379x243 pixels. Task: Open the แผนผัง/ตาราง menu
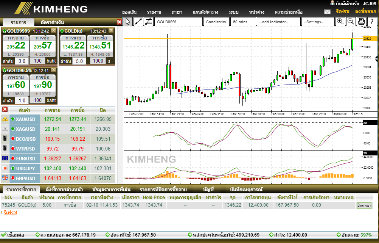click(205, 12)
